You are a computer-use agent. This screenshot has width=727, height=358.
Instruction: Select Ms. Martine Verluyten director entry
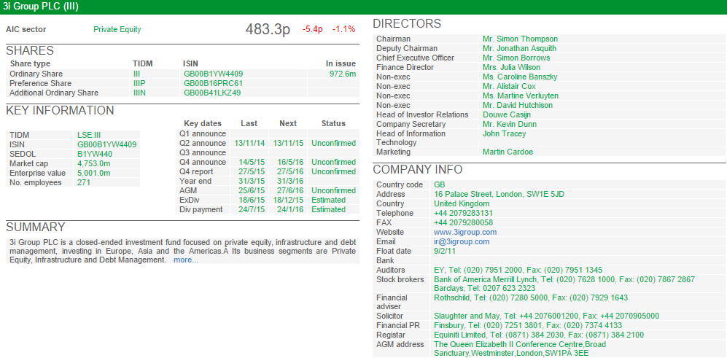[x=520, y=96]
